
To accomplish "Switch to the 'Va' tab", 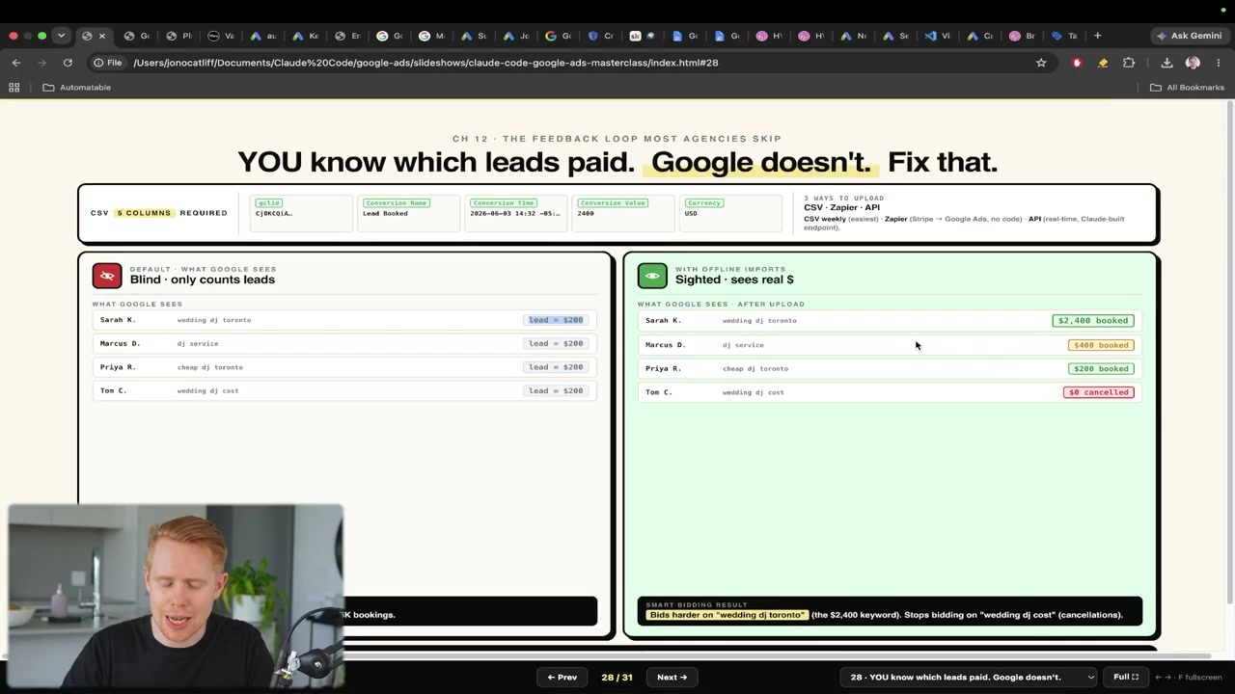I will (221, 36).
